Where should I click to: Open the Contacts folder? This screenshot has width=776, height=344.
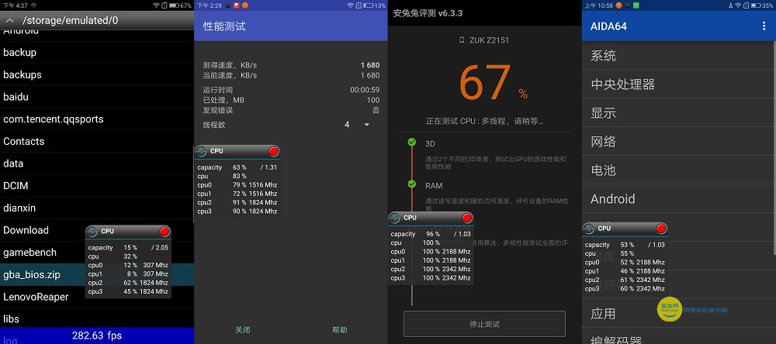click(97, 141)
